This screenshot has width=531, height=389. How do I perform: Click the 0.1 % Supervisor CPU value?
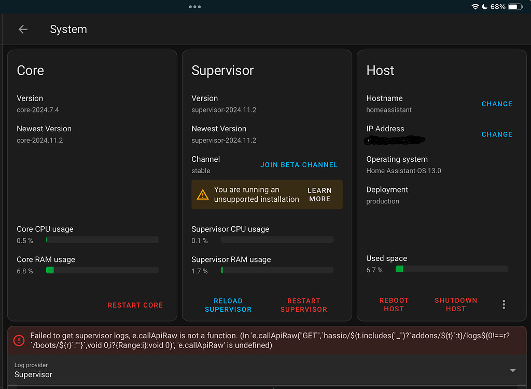click(200, 241)
